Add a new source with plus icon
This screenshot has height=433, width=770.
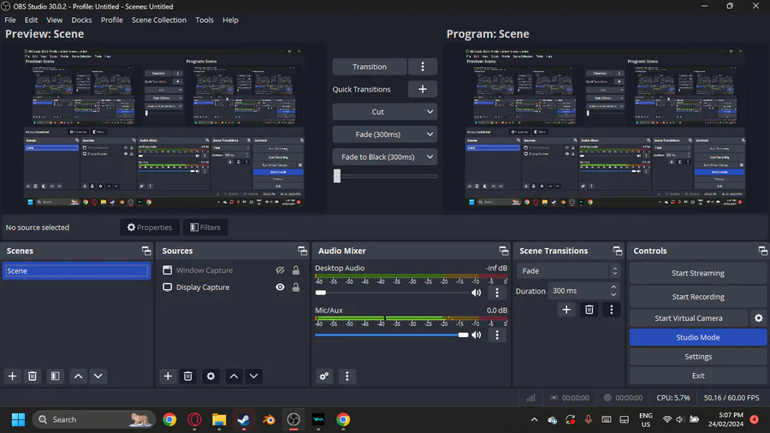(168, 376)
